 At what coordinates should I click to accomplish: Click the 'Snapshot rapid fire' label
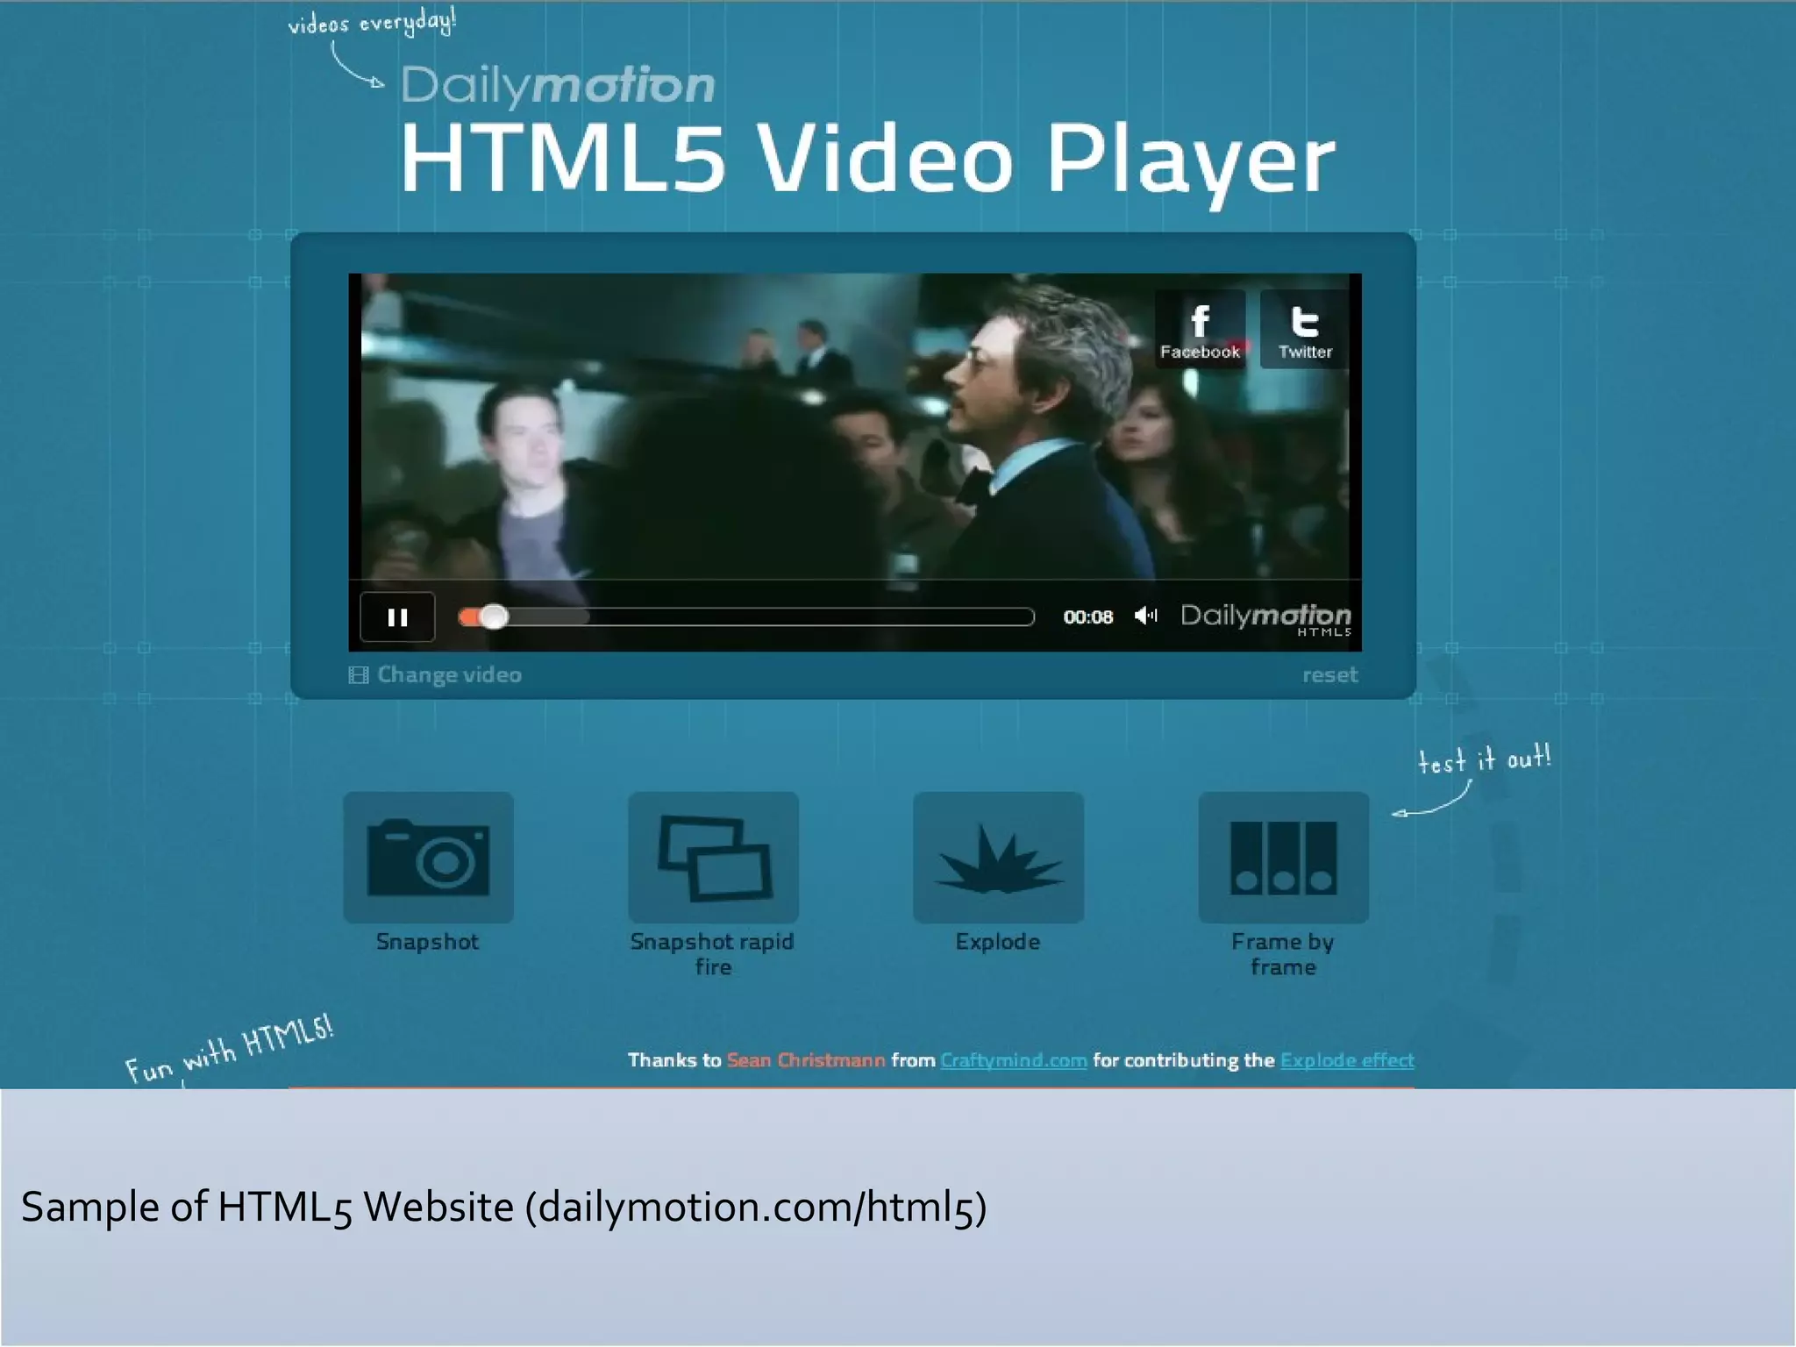(712, 954)
